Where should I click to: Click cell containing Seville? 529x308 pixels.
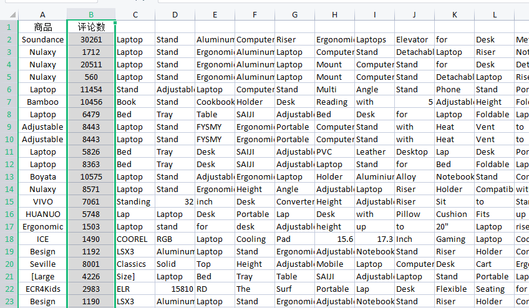[x=42, y=264]
